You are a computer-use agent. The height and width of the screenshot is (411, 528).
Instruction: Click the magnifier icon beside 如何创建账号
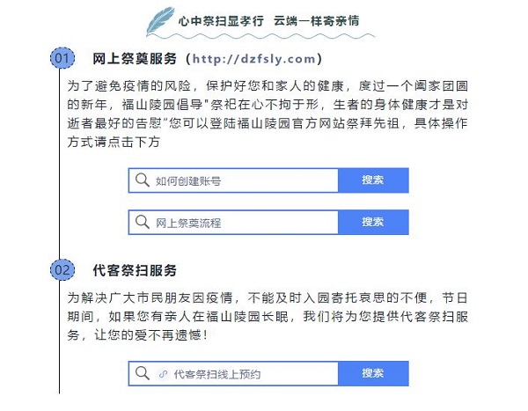142,180
